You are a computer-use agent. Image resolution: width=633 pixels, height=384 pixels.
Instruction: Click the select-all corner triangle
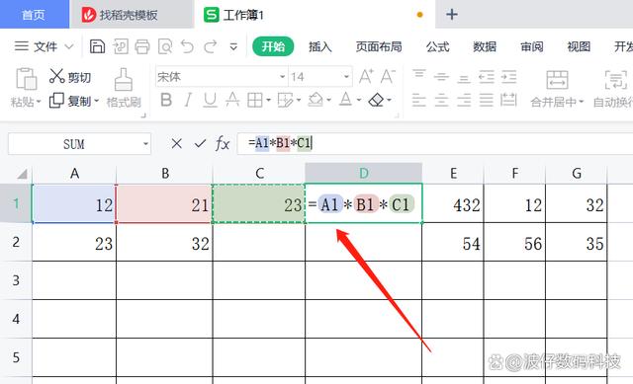coord(22,174)
